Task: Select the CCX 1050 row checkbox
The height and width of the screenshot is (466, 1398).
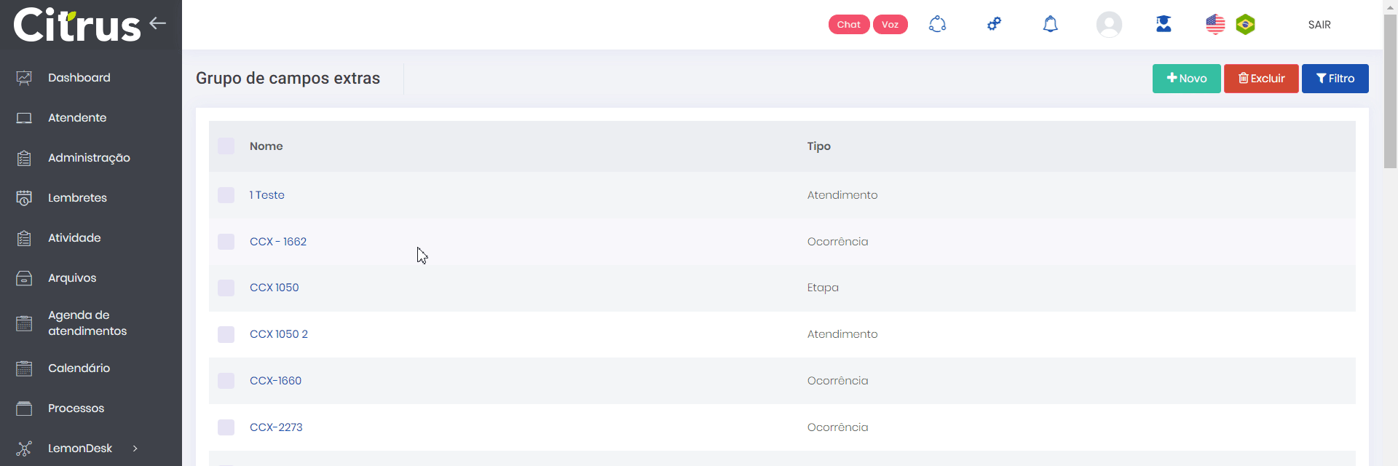Action: tap(226, 288)
